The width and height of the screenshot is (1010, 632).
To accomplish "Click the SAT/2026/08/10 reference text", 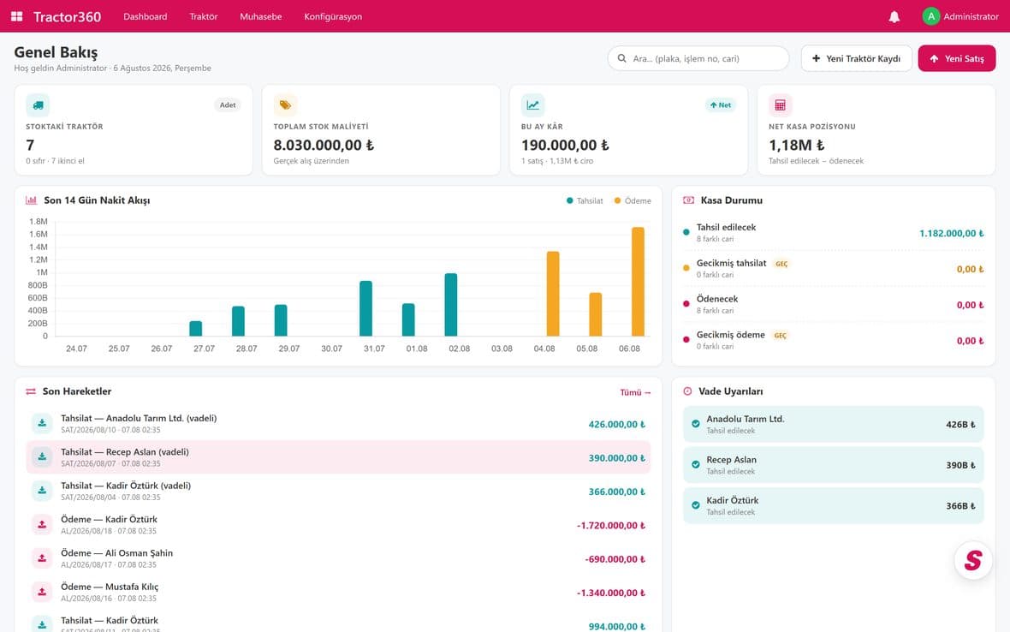I will pyautogui.click(x=88, y=430).
